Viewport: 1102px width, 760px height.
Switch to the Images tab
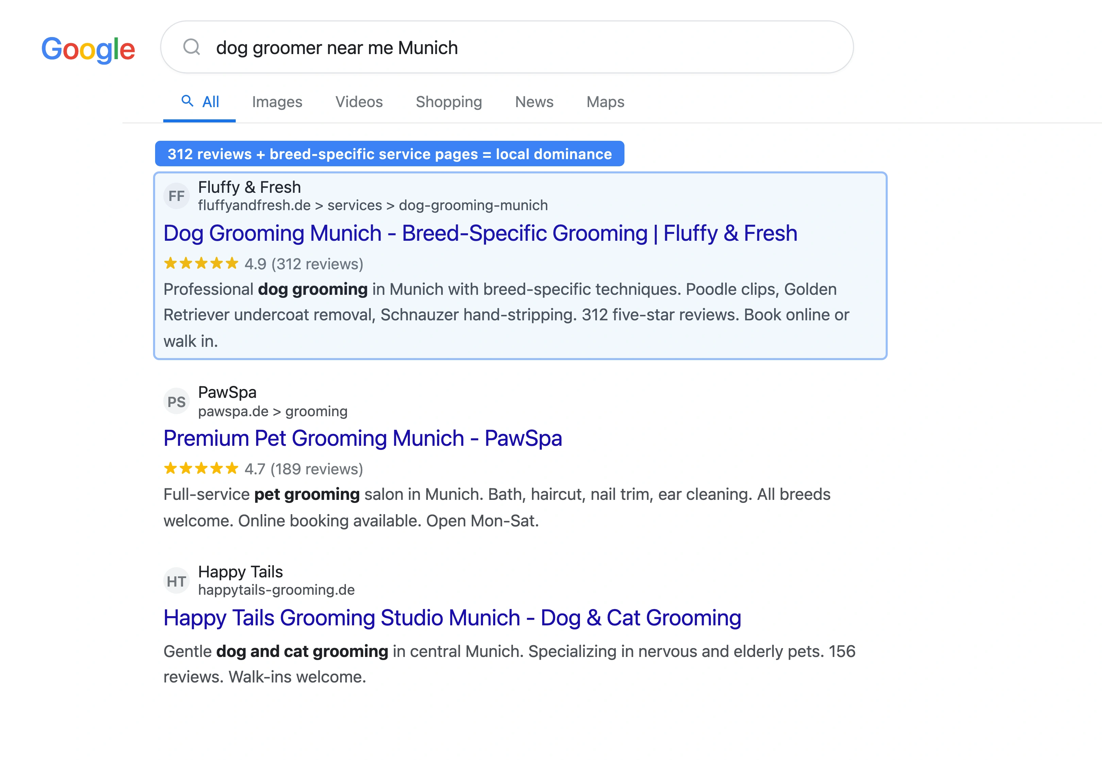click(x=277, y=101)
